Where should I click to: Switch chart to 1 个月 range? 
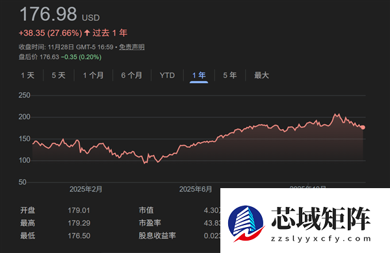coord(93,75)
